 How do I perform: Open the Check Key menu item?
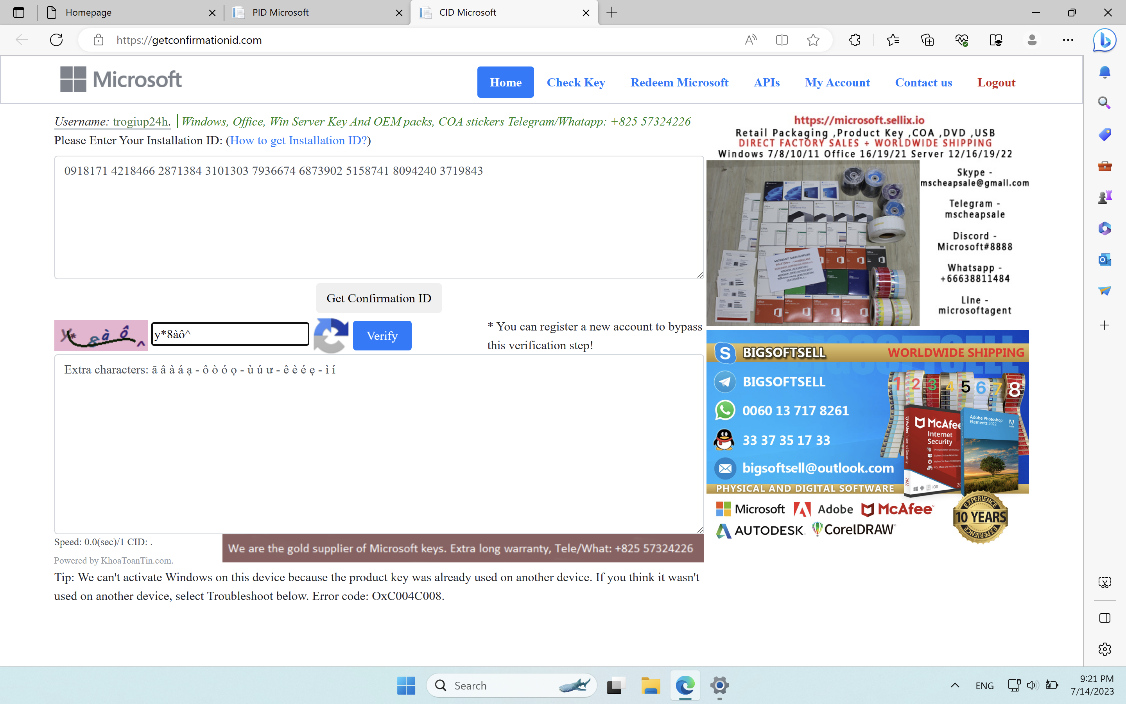(x=576, y=83)
